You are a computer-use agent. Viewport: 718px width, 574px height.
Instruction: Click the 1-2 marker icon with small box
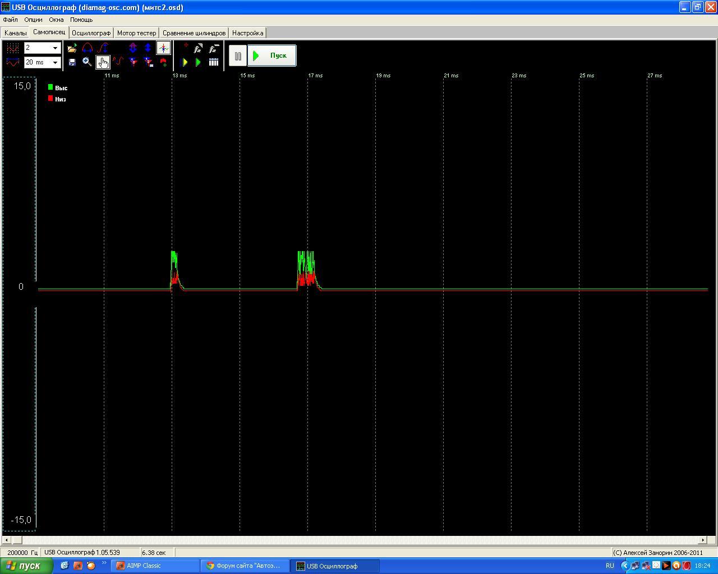coord(148,62)
